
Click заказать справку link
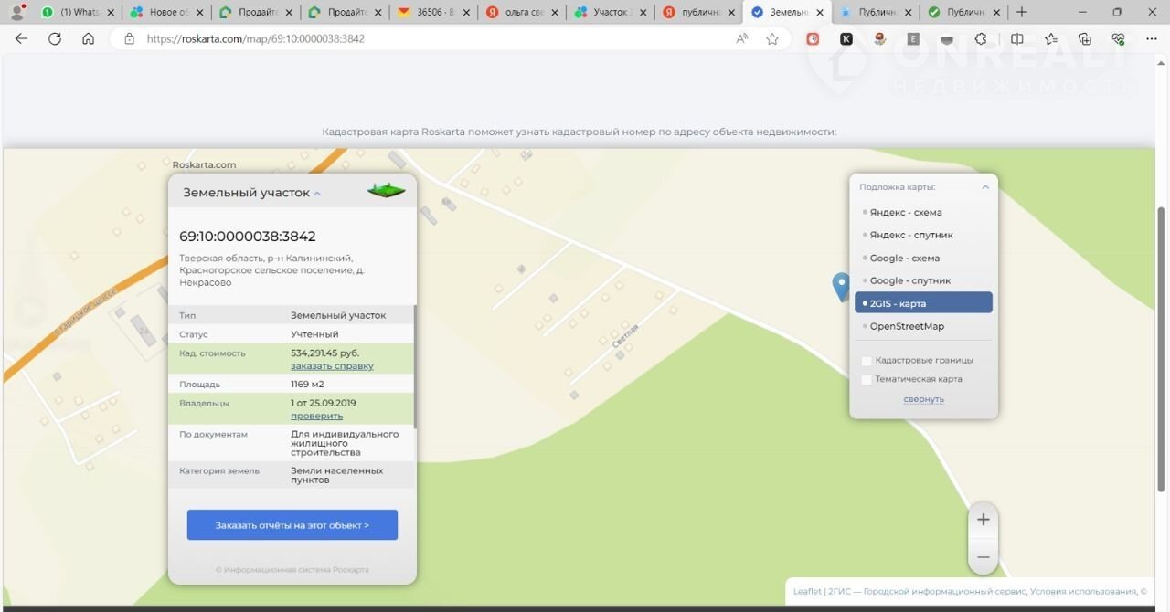coord(332,365)
